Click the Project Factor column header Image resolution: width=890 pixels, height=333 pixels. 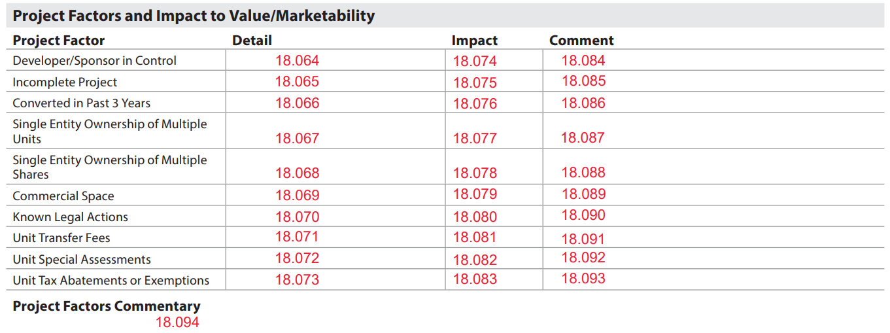pos(59,40)
